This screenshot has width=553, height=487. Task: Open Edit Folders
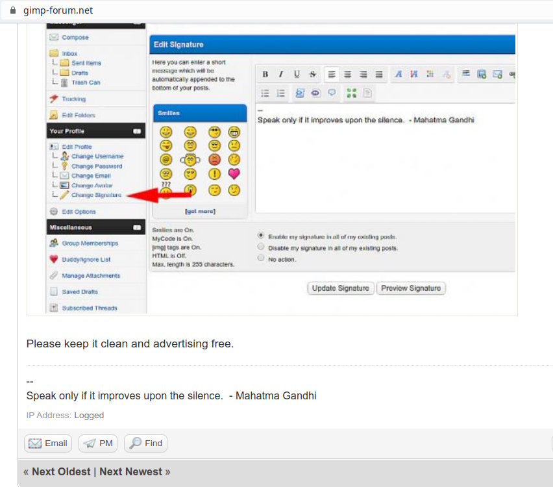(79, 115)
